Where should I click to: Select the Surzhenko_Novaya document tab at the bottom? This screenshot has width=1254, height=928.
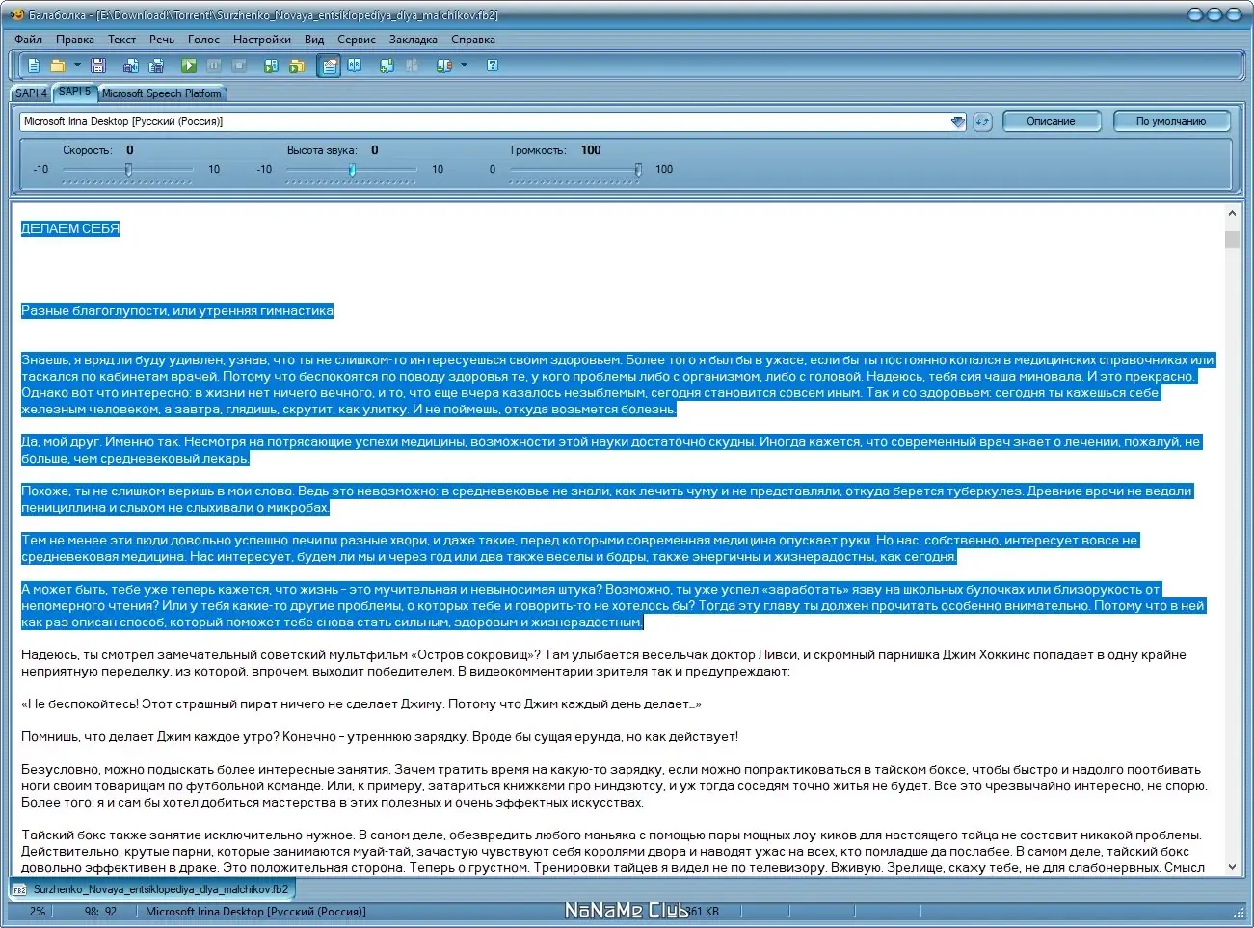152,889
